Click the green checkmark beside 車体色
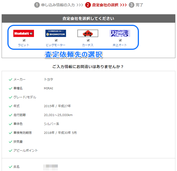This screenshot has width=177, height=171. coord(11,124)
